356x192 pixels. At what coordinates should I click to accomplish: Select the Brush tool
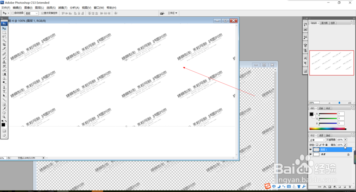pyautogui.click(x=4, y=58)
